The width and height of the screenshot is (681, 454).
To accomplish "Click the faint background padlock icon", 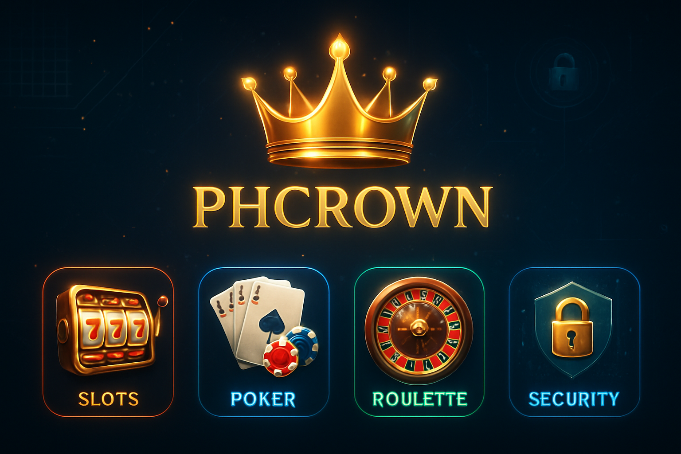I will click(564, 72).
